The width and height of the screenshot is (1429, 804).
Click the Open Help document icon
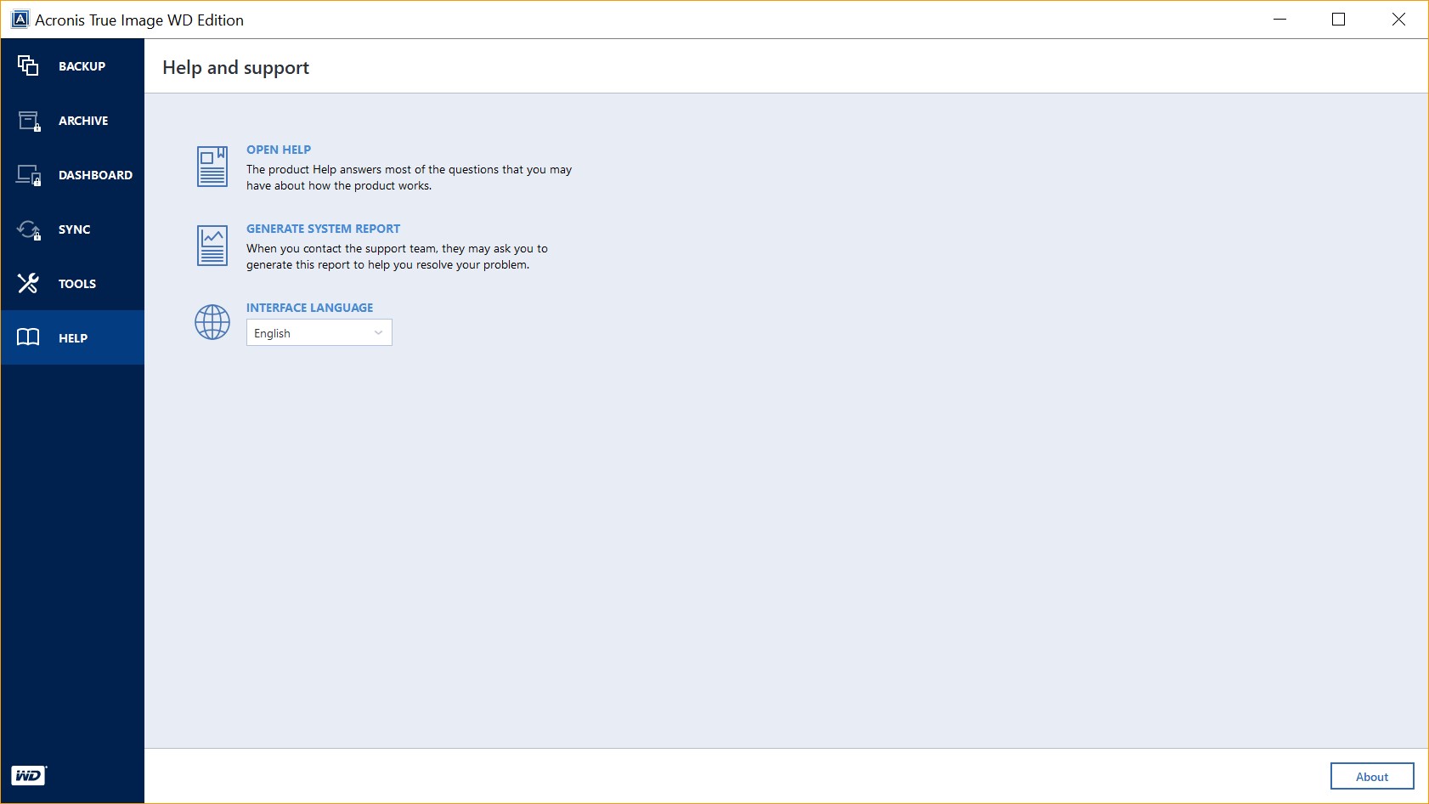(212, 167)
